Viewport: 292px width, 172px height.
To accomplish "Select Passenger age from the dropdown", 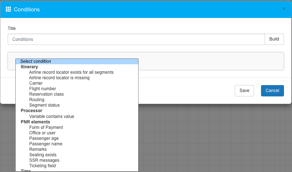I will coord(44,138).
